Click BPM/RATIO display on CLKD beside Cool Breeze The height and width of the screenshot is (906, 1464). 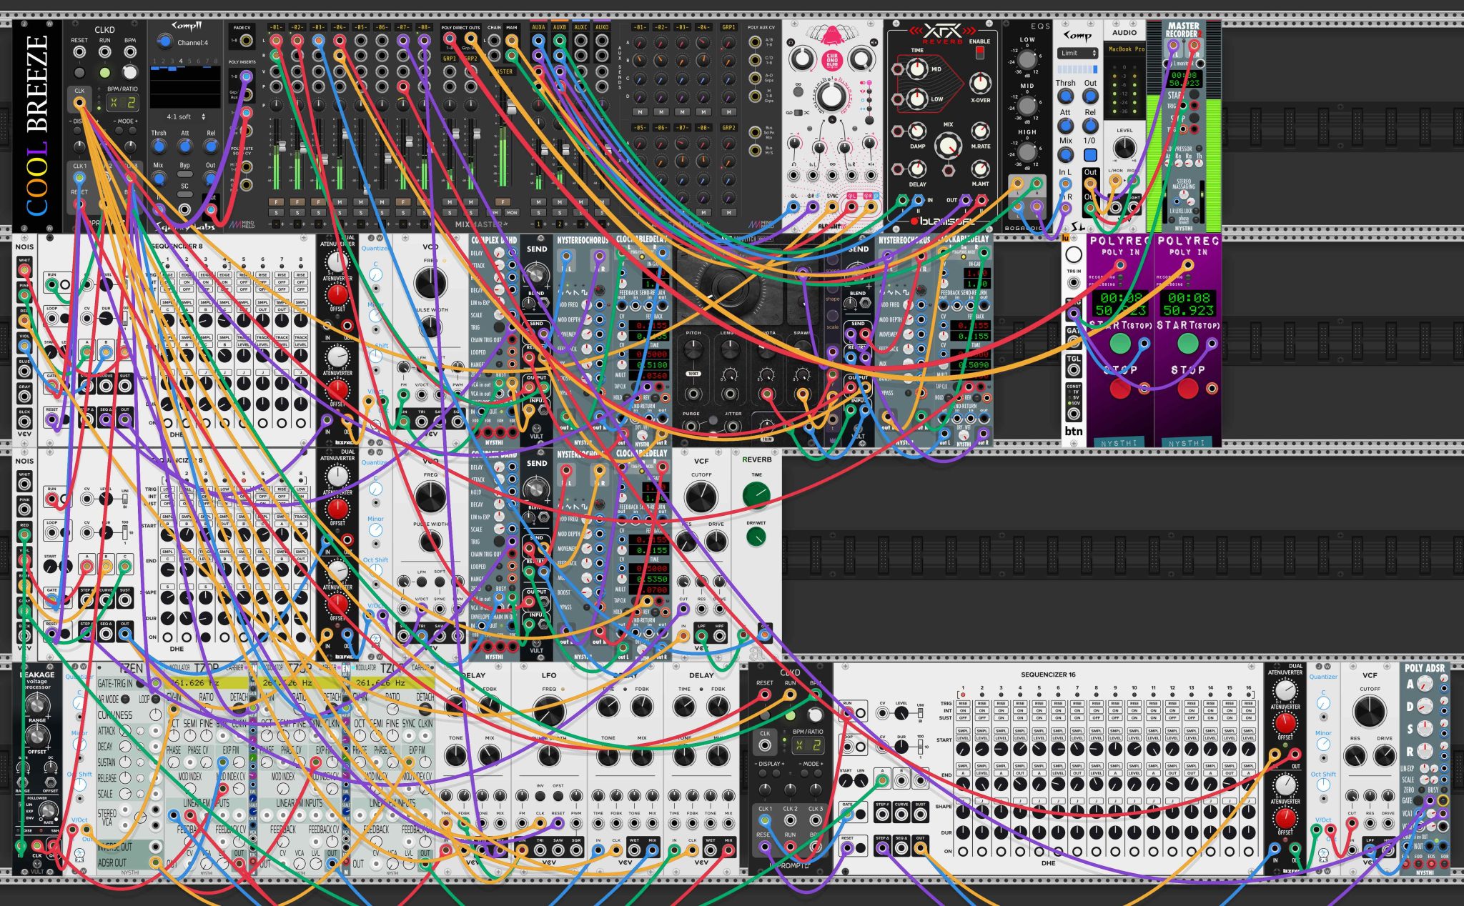[x=122, y=103]
